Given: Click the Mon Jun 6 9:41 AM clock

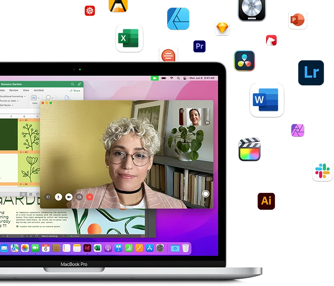Looking at the screenshot, I should click(202, 78).
